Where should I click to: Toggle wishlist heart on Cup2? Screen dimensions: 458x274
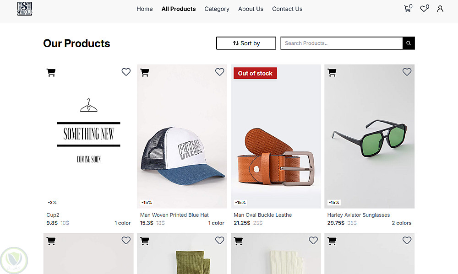pos(126,72)
